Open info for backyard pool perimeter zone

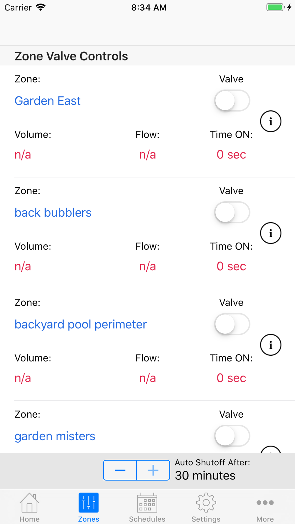(271, 345)
